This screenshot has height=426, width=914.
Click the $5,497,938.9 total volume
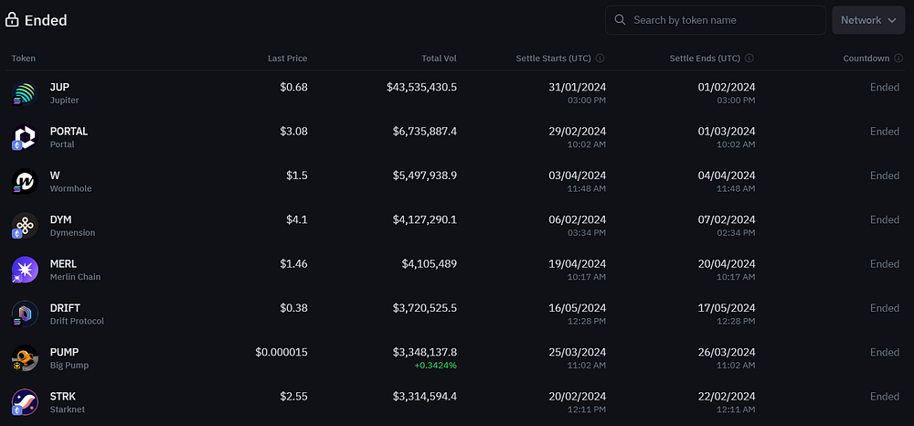(x=425, y=176)
